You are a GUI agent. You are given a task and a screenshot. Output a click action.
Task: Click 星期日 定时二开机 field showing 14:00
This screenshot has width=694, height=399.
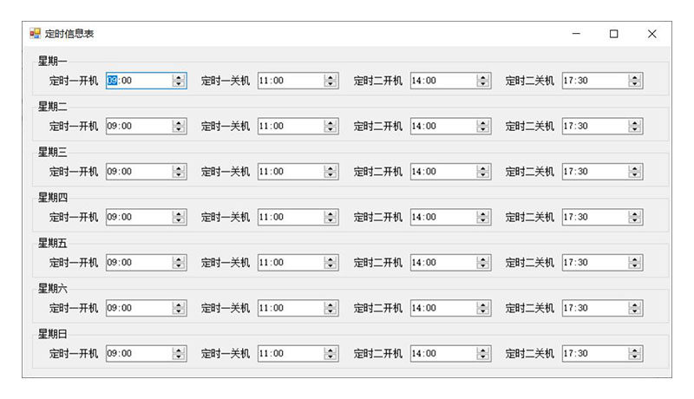click(x=450, y=354)
